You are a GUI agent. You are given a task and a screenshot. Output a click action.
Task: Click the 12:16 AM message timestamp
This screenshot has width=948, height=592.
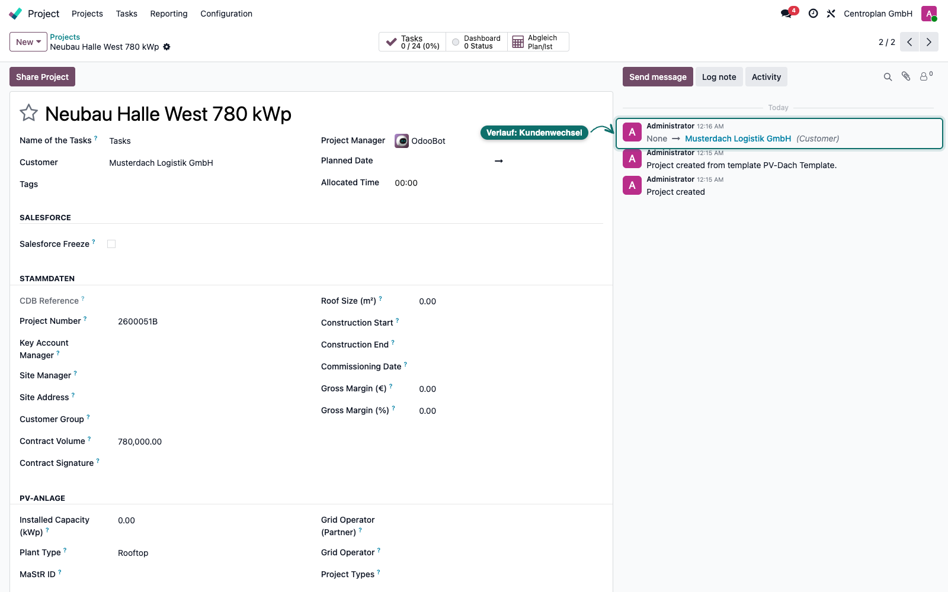[x=710, y=126]
